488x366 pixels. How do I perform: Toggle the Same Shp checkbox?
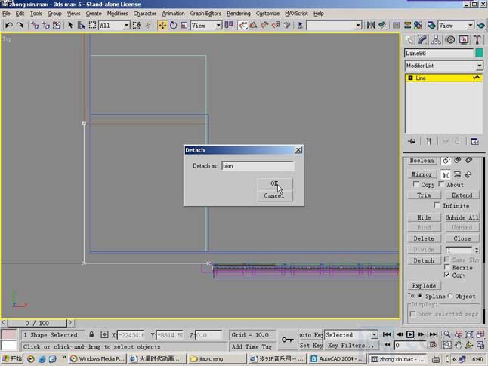click(447, 260)
